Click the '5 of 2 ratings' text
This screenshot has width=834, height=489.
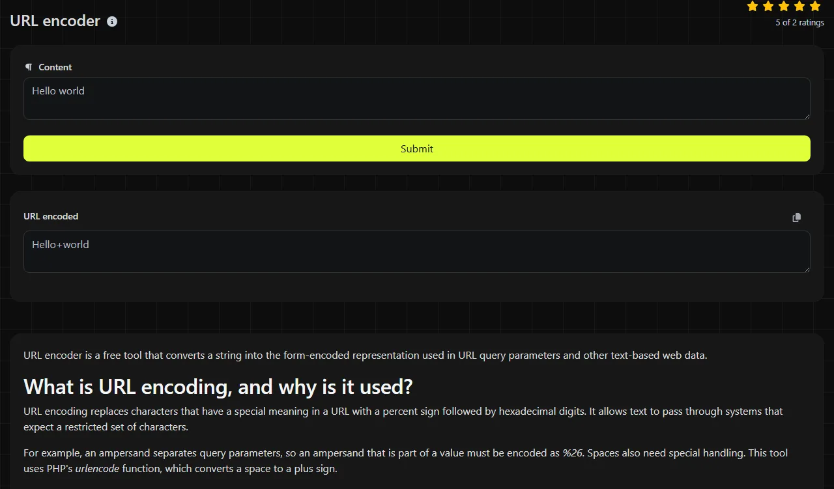799,23
